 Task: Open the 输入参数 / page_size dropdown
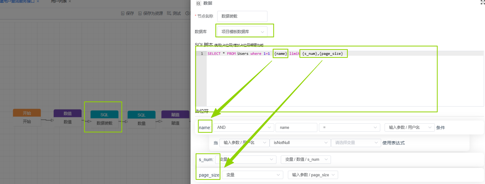point(313,175)
